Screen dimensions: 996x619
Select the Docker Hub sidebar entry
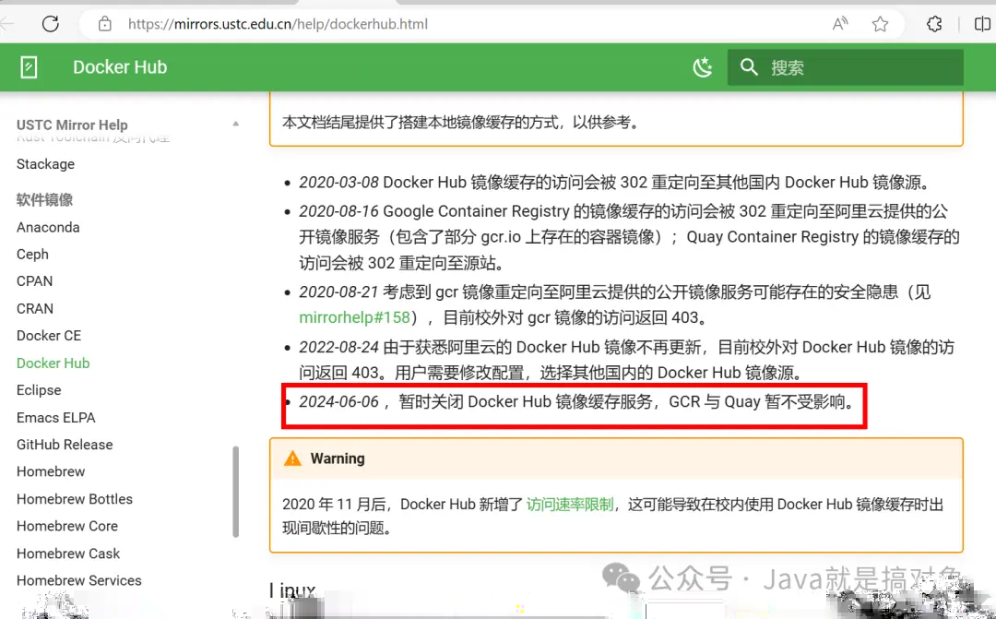pos(53,363)
